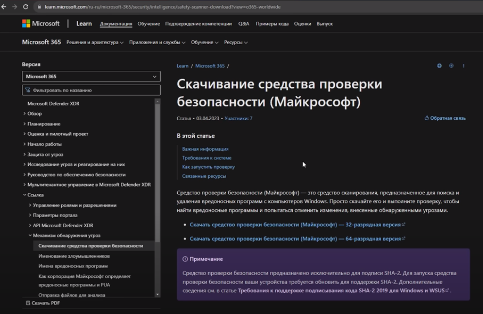Open the three-dot more options menu
Screen dimensions: 483x314
click(464, 66)
